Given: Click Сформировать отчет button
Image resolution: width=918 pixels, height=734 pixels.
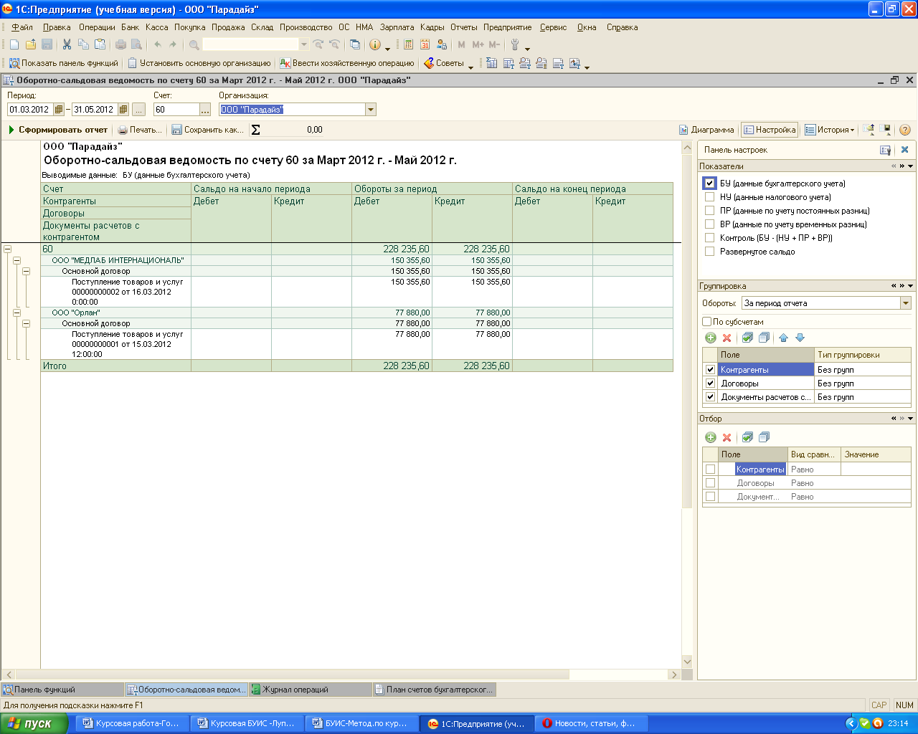Looking at the screenshot, I should click(57, 130).
